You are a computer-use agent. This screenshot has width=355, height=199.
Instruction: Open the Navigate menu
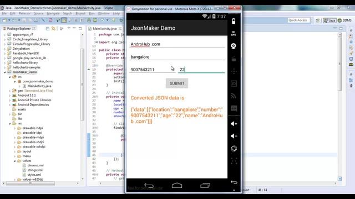click(53, 13)
